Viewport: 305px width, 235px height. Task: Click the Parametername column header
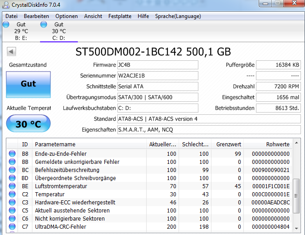pyautogui.click(x=89, y=144)
